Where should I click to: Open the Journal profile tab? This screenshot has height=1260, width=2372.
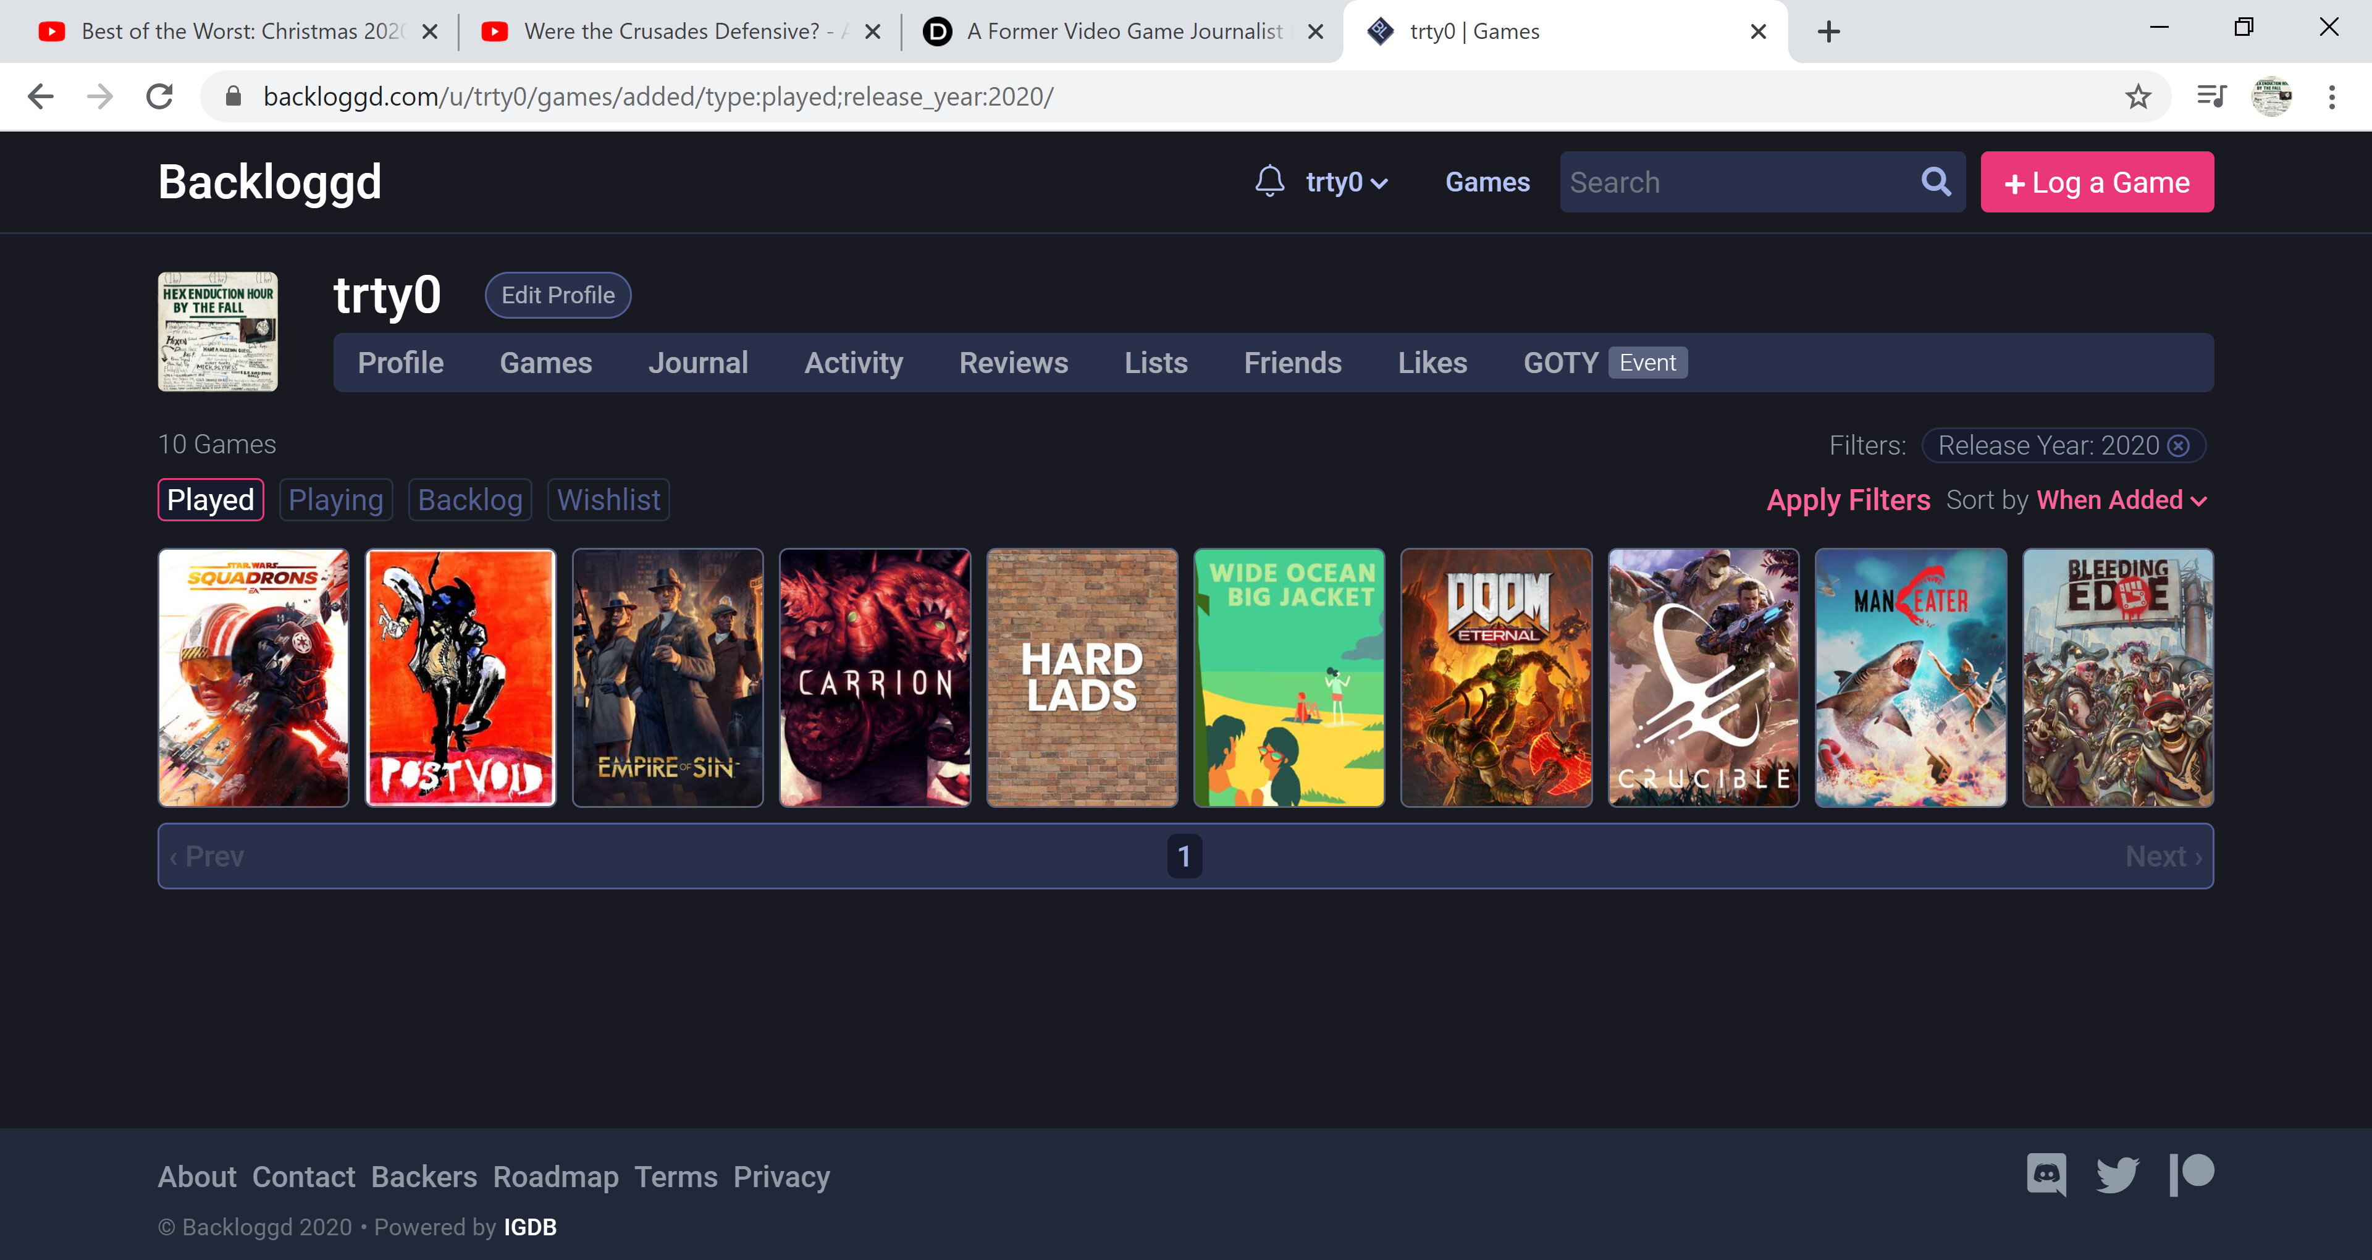[x=697, y=363]
